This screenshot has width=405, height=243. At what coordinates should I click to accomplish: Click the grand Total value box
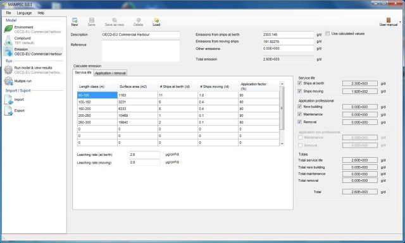tap(360, 192)
